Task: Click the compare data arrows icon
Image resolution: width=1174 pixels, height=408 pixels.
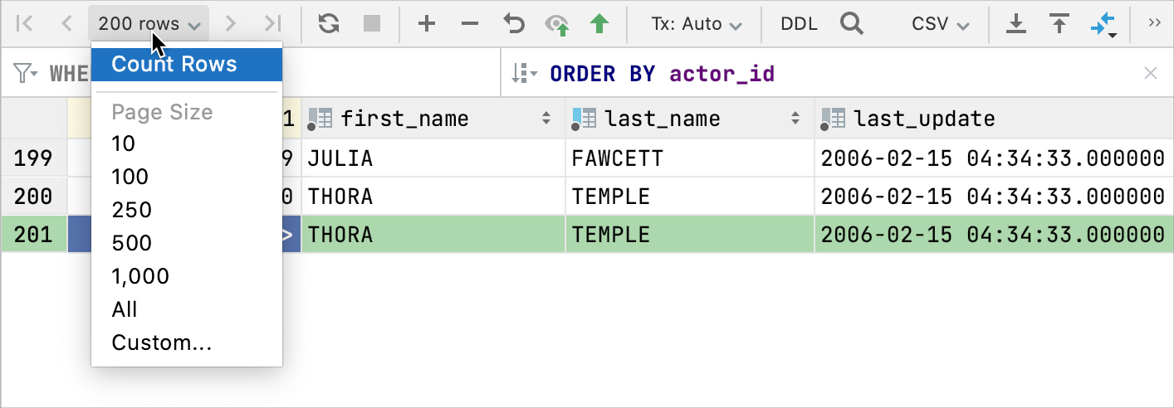Action: [1103, 25]
